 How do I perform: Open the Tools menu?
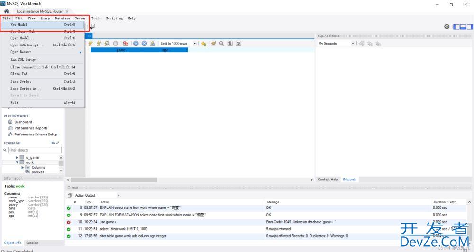pyautogui.click(x=96, y=18)
